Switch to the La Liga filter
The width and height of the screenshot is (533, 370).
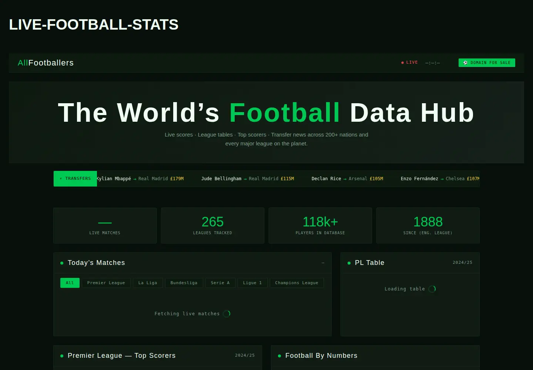[x=148, y=283]
